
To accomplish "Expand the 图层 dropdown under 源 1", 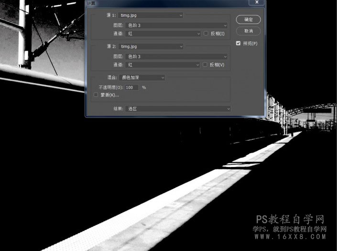I will tap(176, 25).
